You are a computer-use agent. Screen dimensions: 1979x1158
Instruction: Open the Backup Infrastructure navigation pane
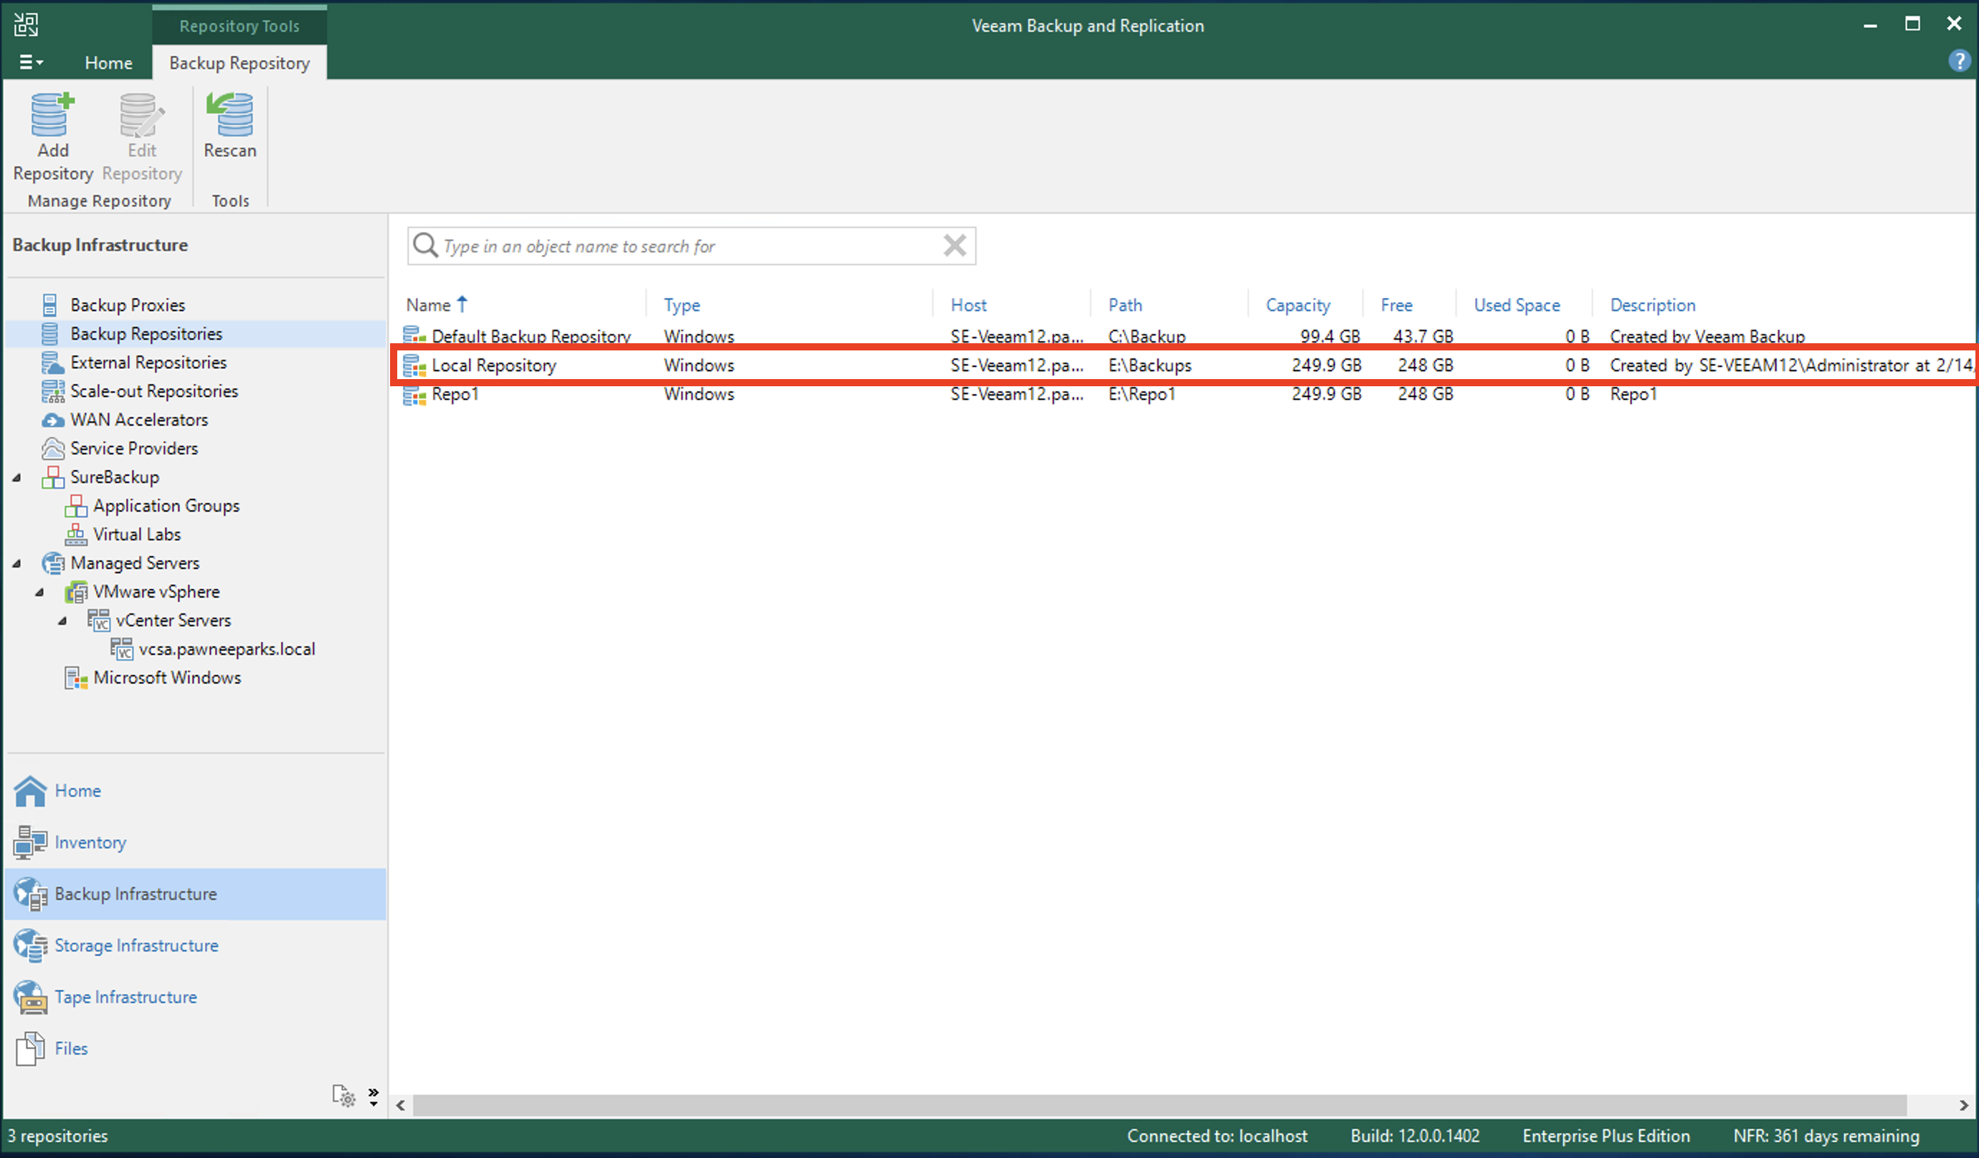tap(195, 894)
